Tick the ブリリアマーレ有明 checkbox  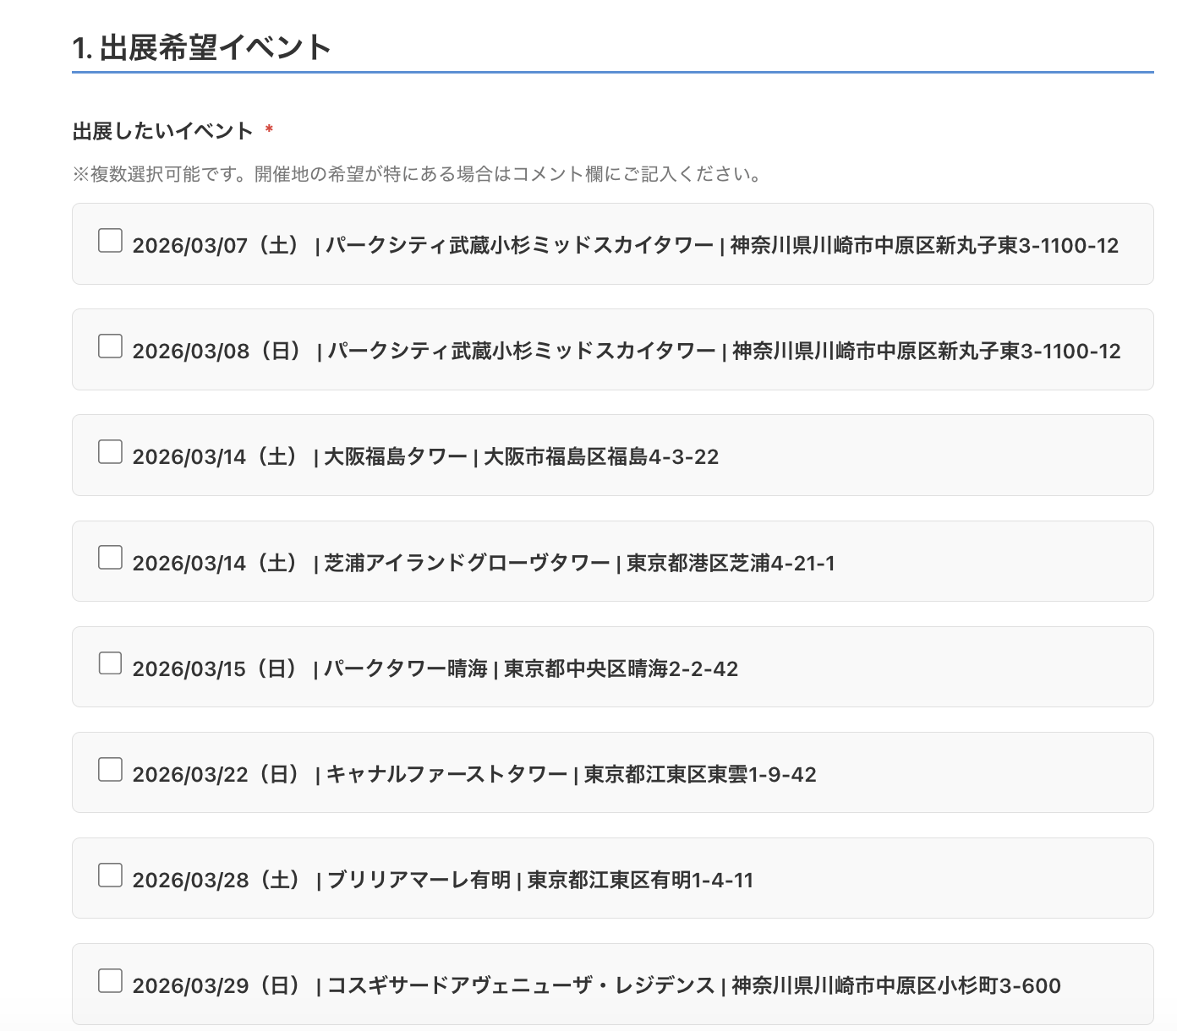click(111, 876)
